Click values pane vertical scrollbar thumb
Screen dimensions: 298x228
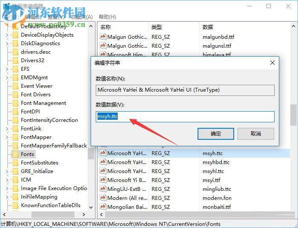pos(293,115)
